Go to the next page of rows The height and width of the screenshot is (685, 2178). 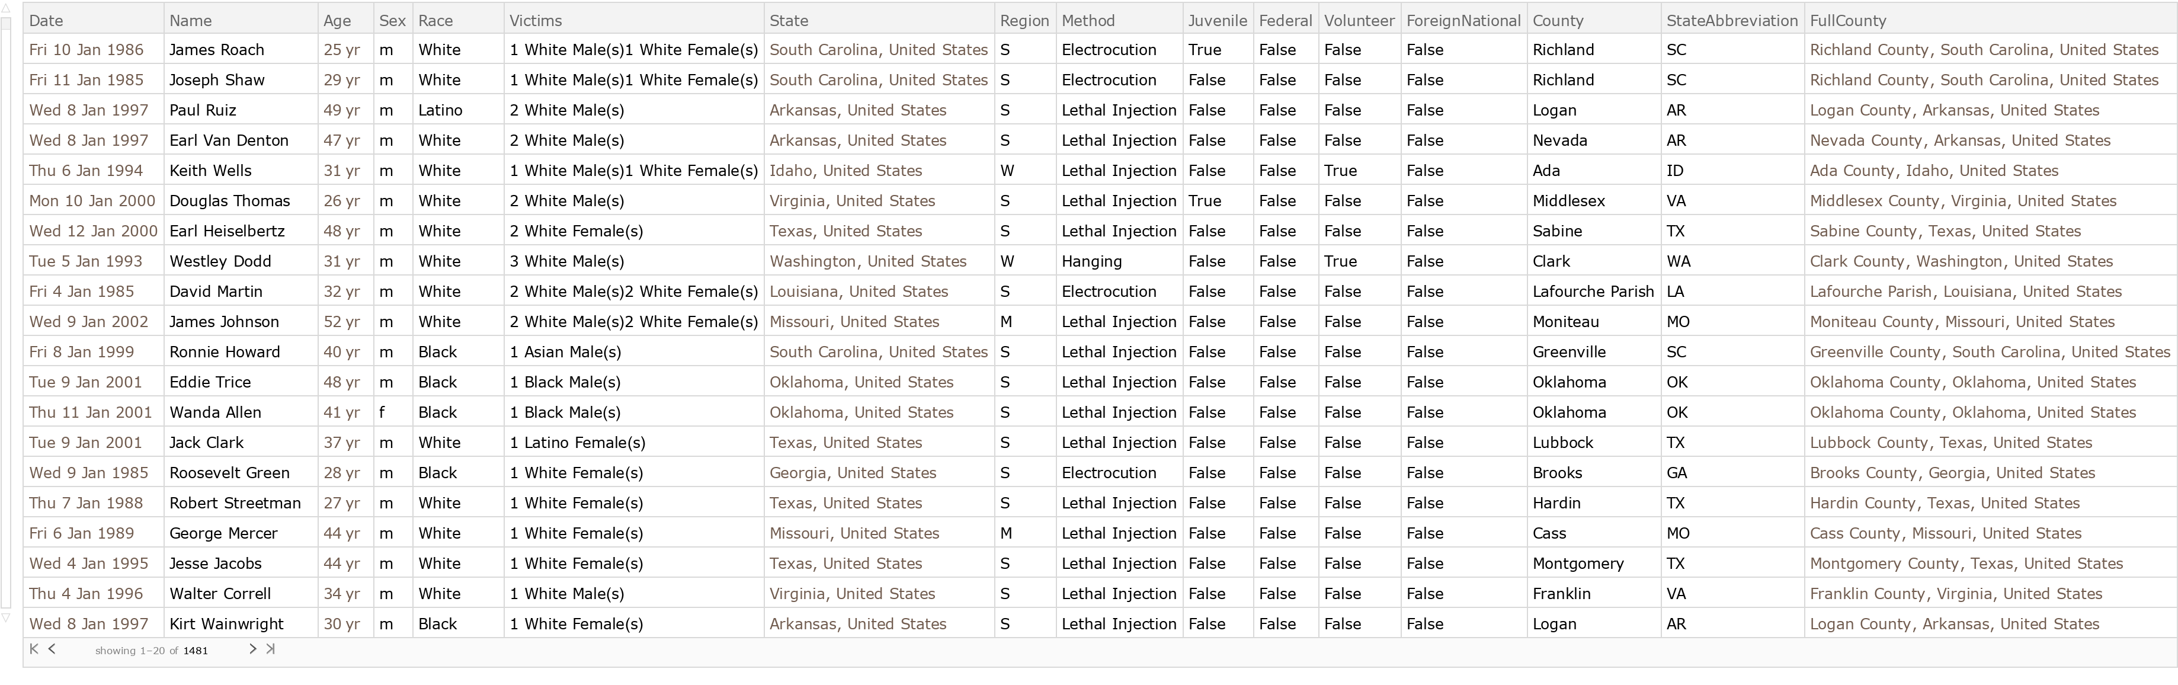(252, 649)
